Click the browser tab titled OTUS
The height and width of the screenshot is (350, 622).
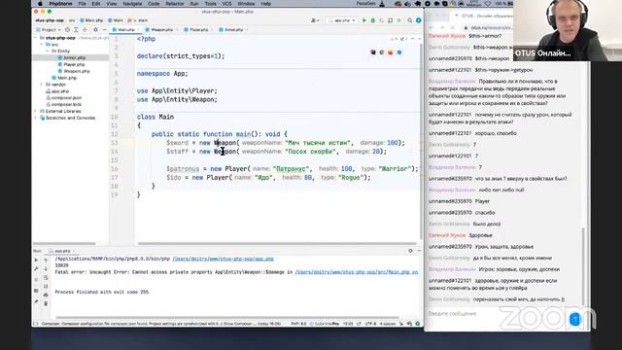coord(485,16)
